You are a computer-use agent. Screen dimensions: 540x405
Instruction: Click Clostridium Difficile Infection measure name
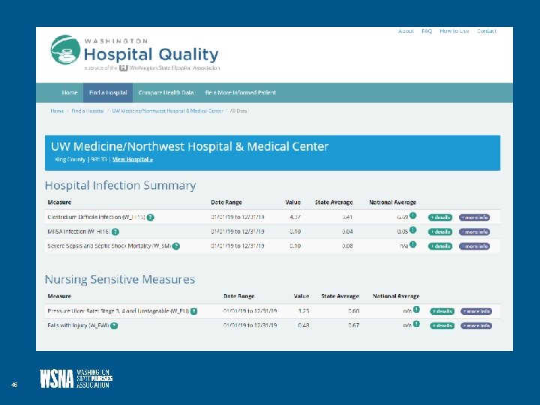[97, 217]
